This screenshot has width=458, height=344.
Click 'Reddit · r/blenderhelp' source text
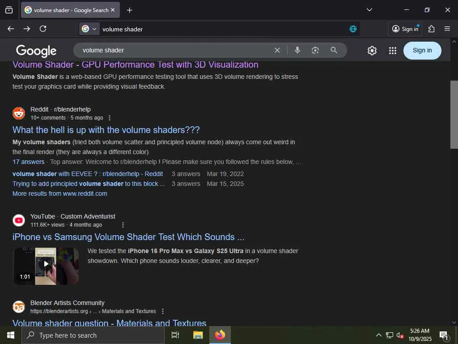(x=60, y=109)
